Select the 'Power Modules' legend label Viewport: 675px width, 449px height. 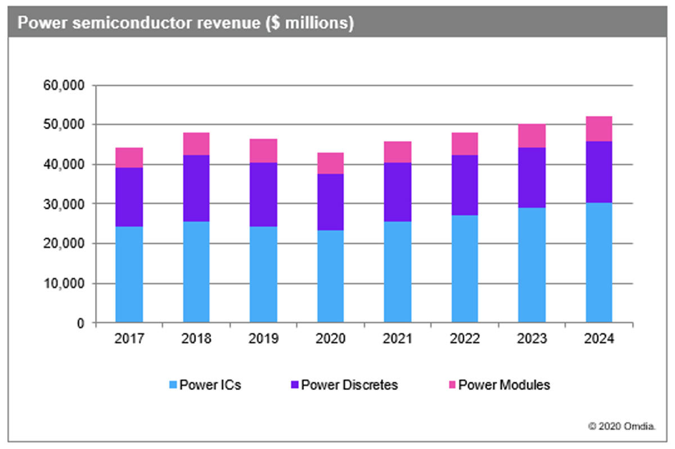504,385
